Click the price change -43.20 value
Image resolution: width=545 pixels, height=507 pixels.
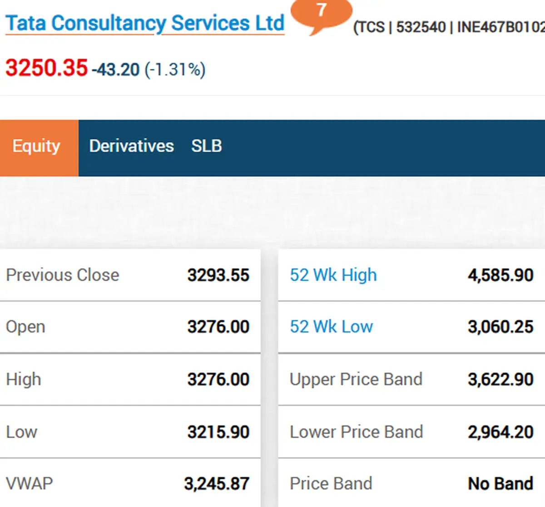(x=116, y=70)
